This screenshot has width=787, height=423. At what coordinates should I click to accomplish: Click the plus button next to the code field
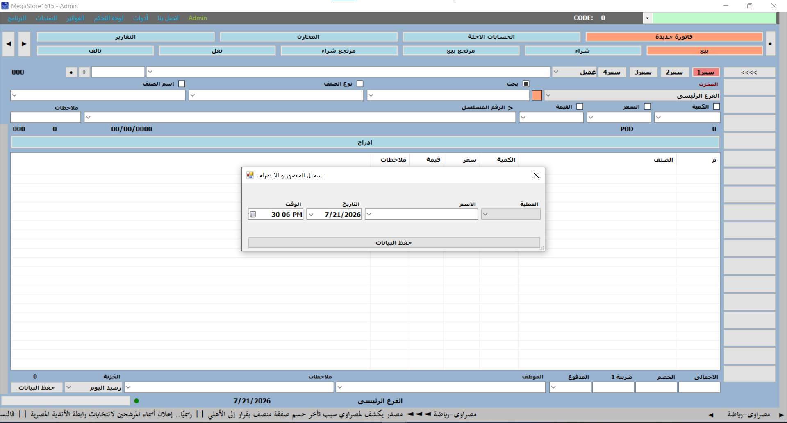coord(84,72)
